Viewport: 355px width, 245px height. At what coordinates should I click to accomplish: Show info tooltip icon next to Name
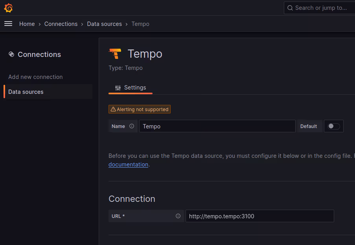click(x=132, y=126)
